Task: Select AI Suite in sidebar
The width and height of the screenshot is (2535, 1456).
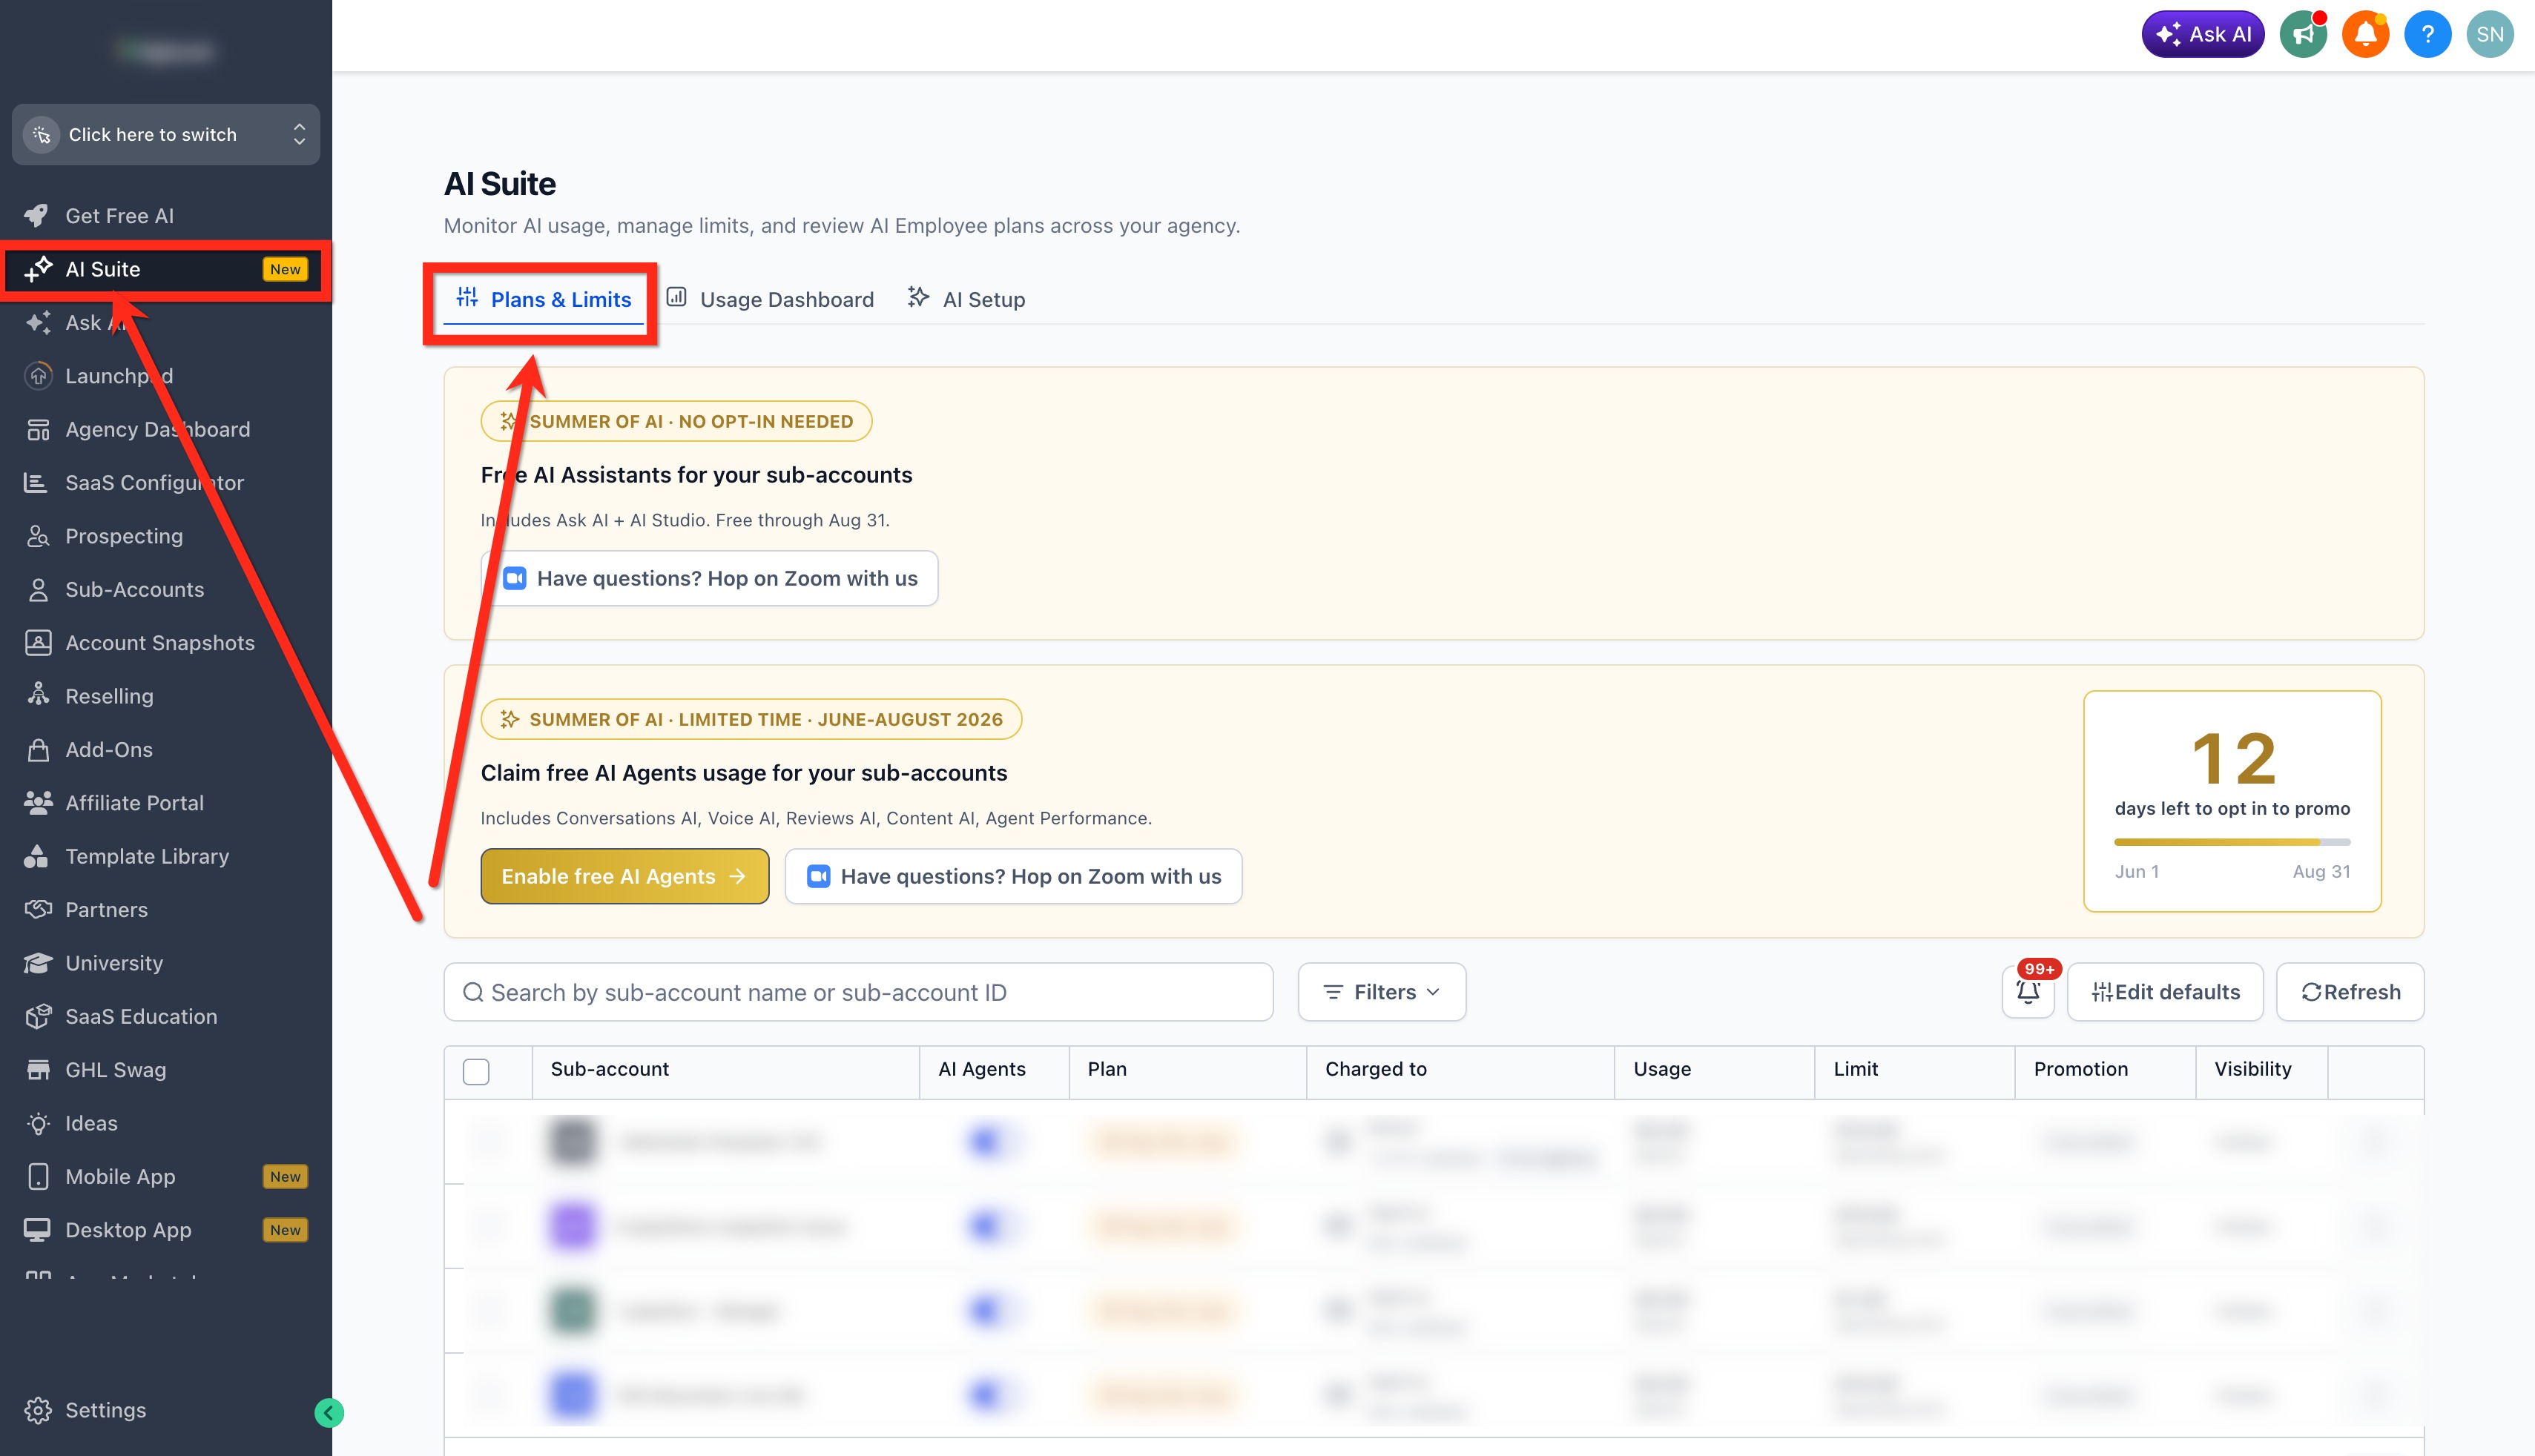Action: click(x=166, y=269)
